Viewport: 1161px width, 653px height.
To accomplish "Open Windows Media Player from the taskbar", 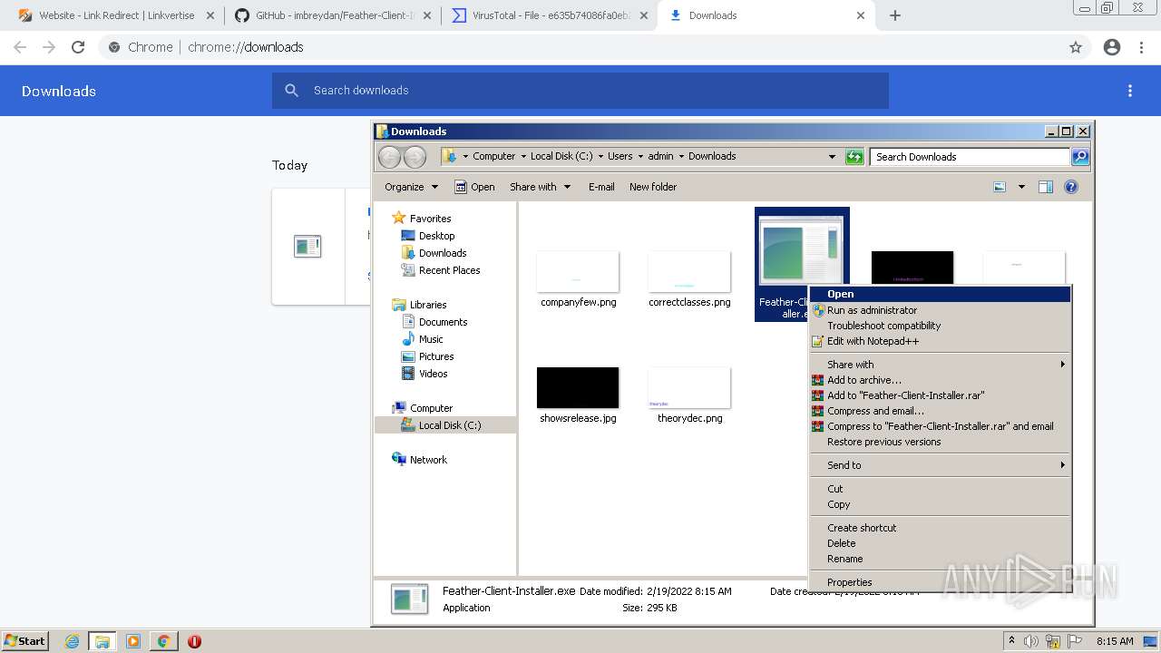I will point(133,641).
